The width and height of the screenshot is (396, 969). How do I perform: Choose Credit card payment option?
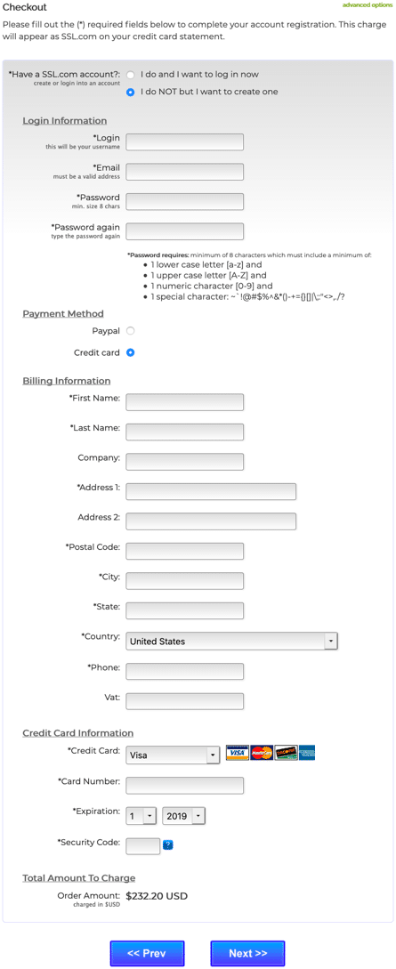[130, 353]
